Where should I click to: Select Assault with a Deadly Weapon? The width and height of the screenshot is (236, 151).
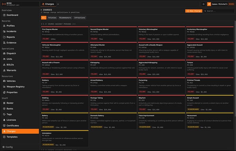(x=161, y=50)
